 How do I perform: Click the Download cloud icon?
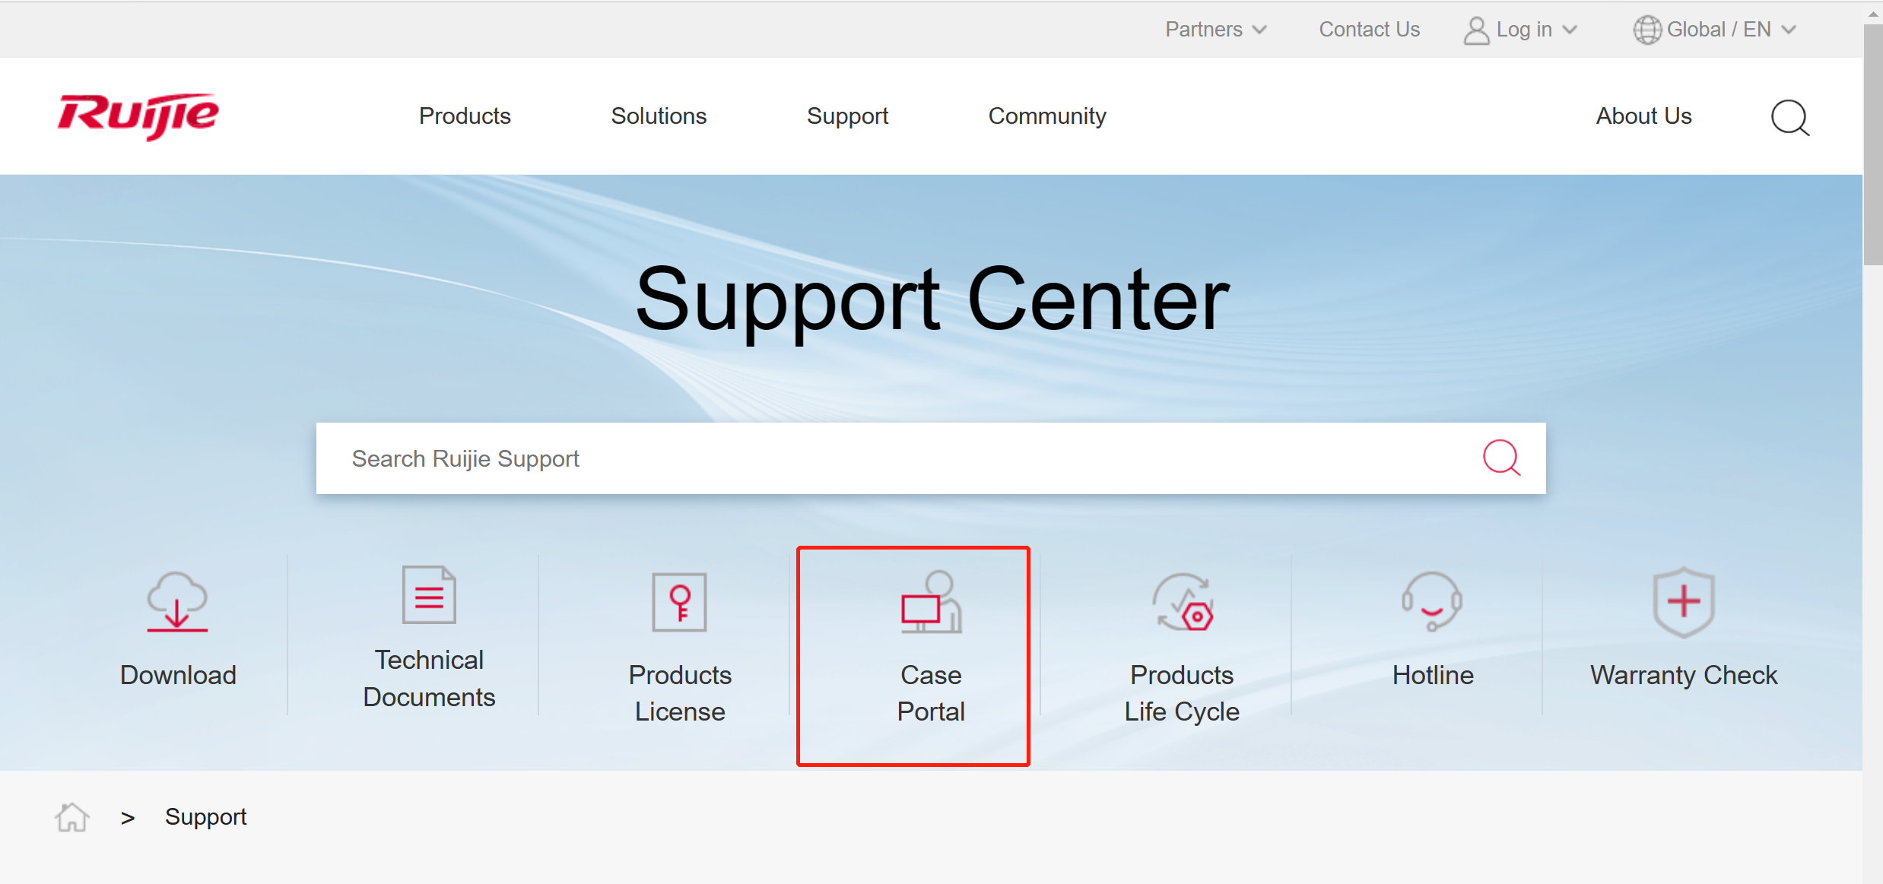[177, 601]
